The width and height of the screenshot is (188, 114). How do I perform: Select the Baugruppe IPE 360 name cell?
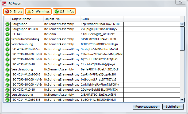(x=27, y=29)
